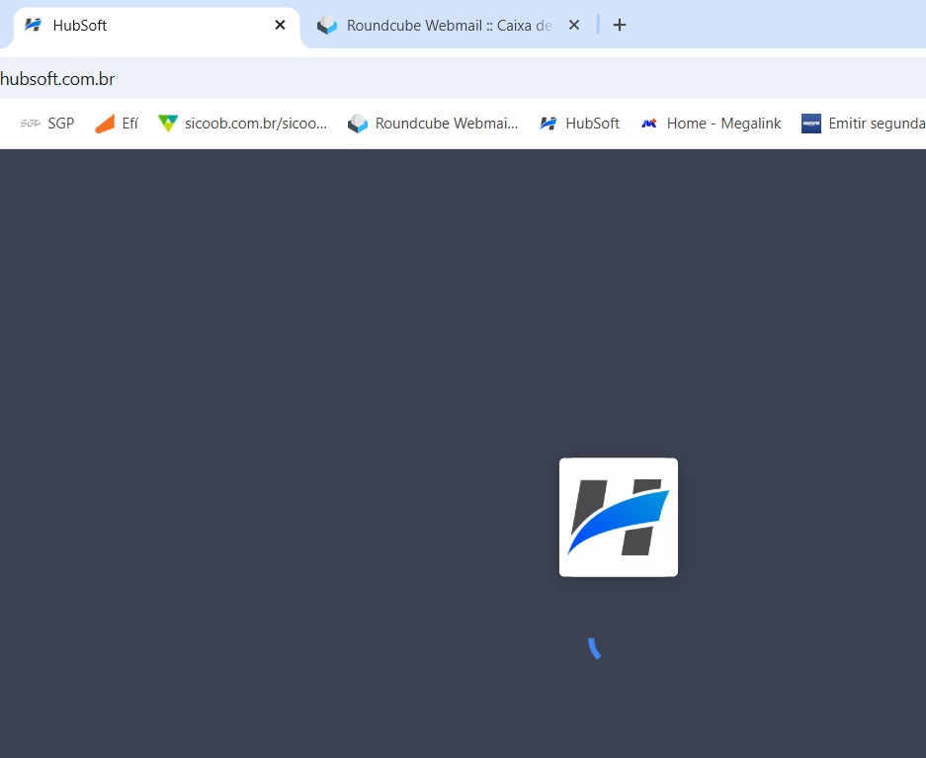The image size is (926, 758).
Task: Click the Megalink bookmark icon
Action: click(649, 124)
